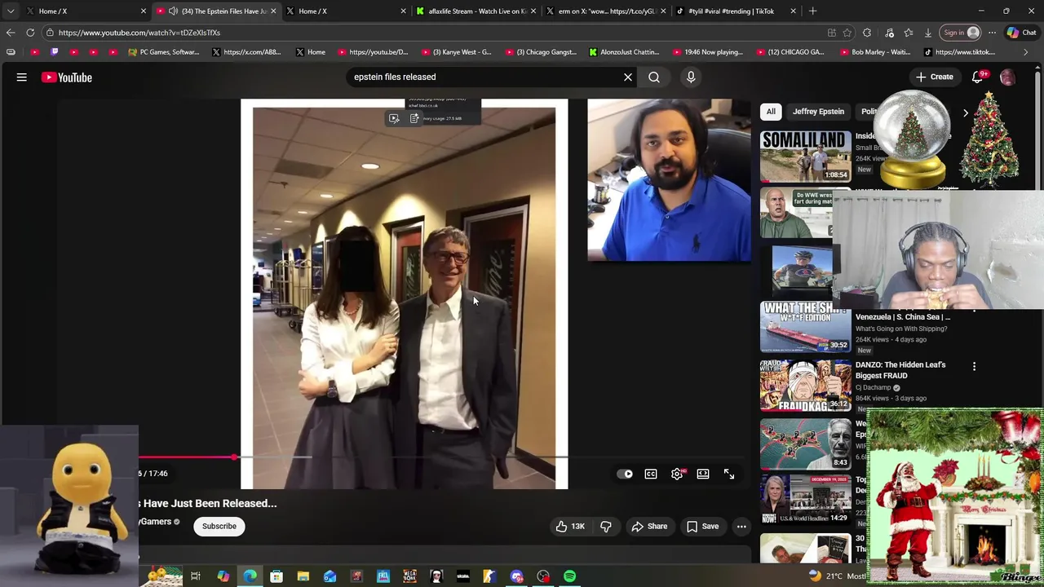
Task: Open browser settings and more menu
Action: click(992, 33)
